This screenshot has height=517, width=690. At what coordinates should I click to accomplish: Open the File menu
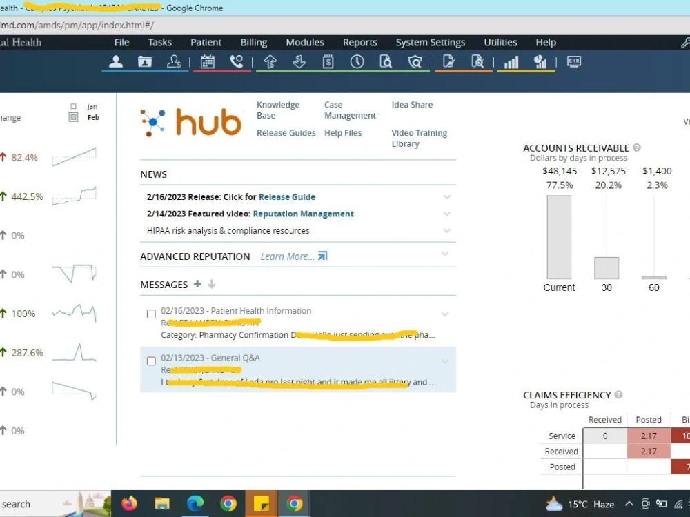(122, 43)
